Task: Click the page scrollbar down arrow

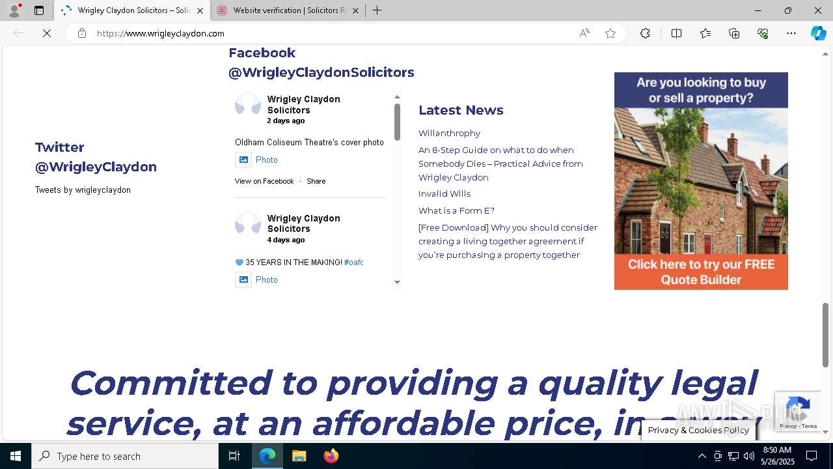Action: click(825, 432)
